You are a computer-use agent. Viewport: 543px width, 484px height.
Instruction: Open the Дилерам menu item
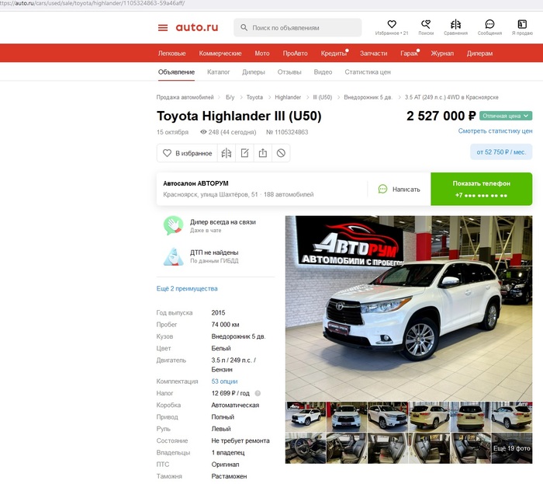pos(479,54)
